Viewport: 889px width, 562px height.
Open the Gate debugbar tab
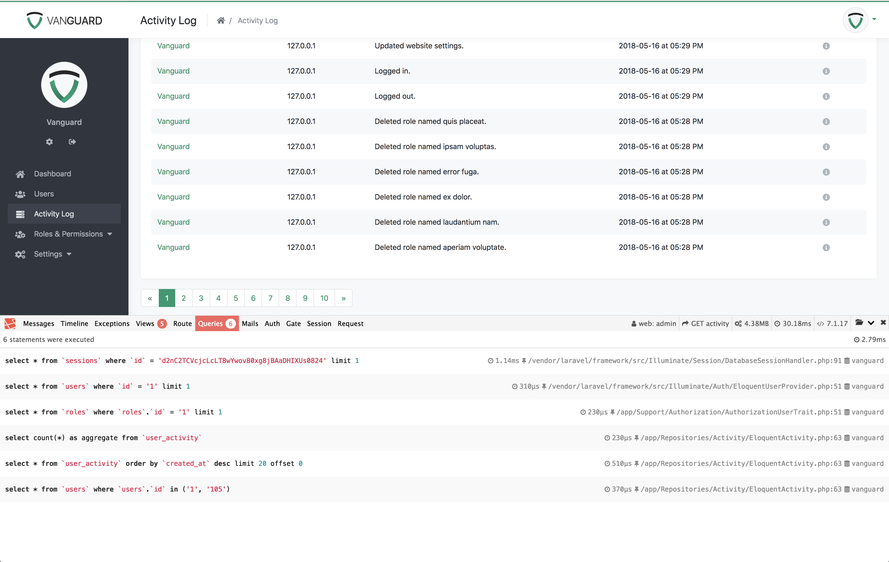click(x=293, y=323)
